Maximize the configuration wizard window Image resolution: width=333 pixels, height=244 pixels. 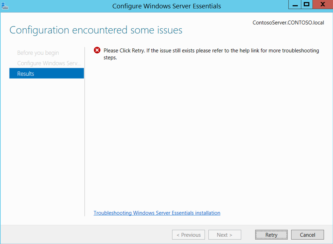tap(307, 4)
